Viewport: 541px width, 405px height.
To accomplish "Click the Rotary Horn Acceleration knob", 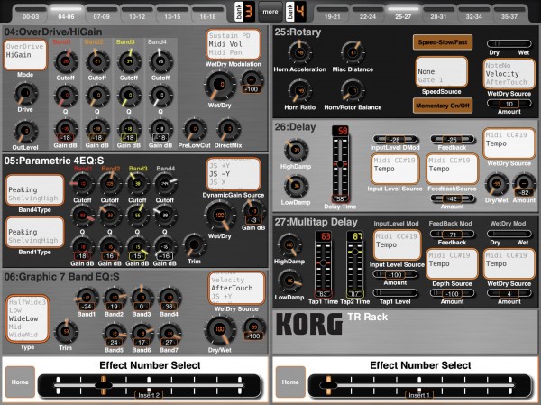I will click(299, 52).
